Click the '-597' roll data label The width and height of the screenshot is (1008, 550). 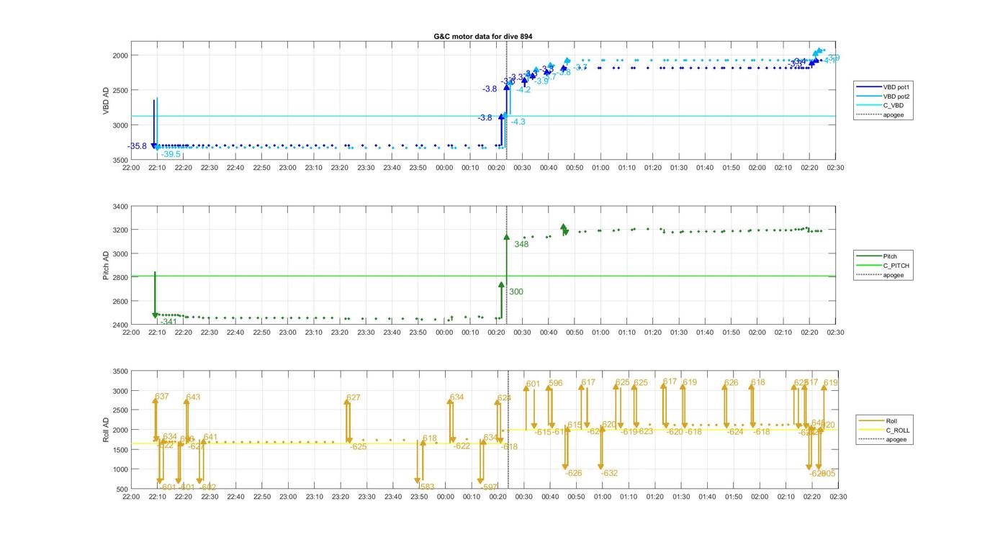[489, 487]
